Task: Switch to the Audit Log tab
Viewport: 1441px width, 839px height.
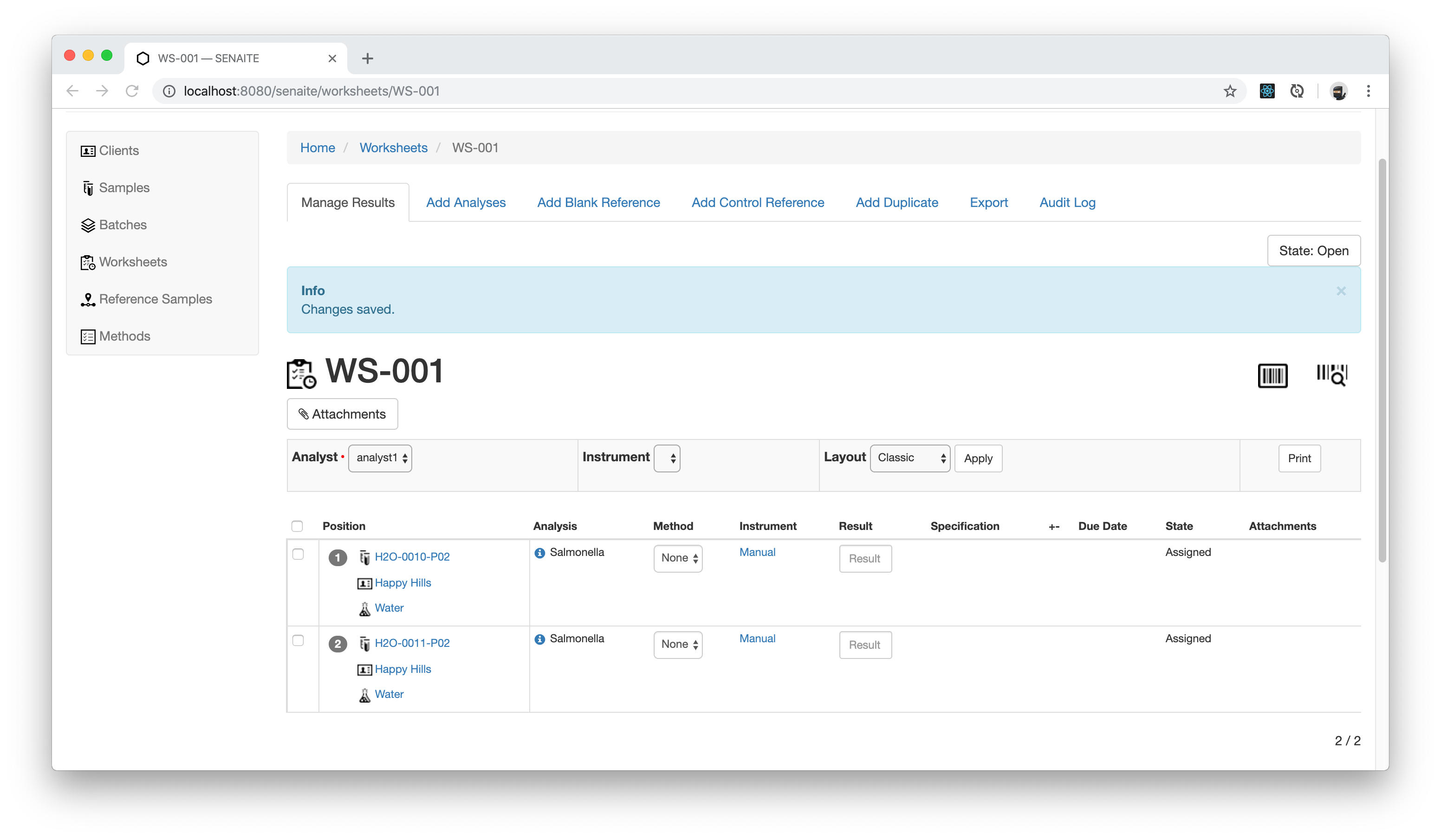Action: coord(1067,203)
